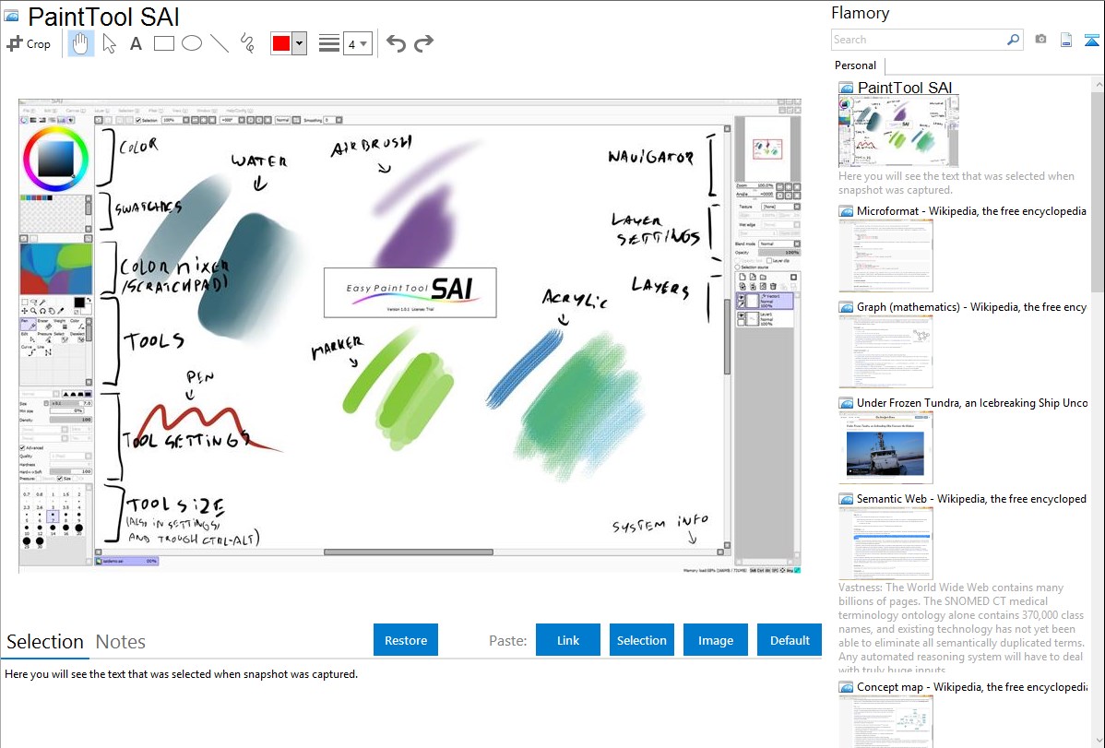Open Microformat Wikipedia snapshot title
Viewport: 1105px width, 748px height.
coord(971,211)
